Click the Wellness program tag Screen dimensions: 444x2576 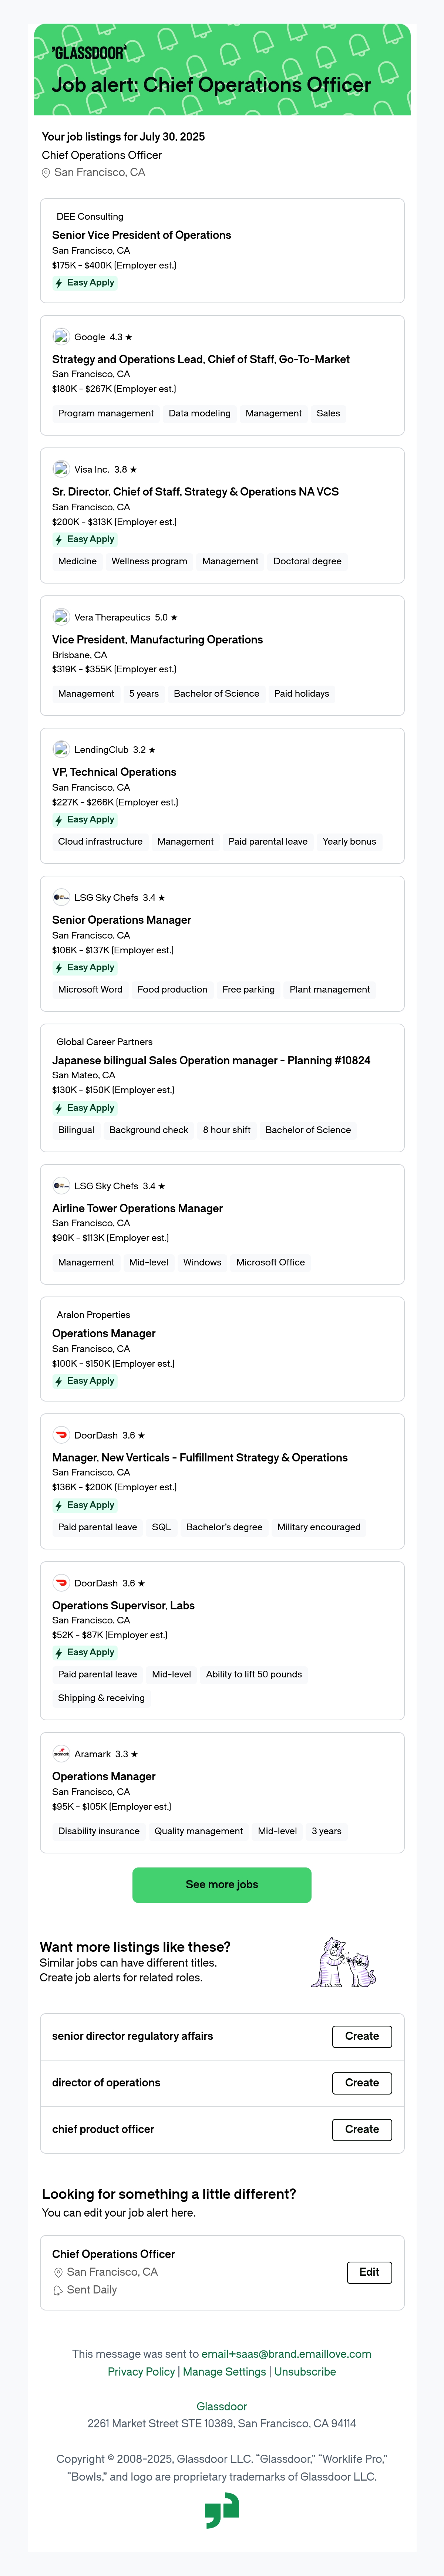(x=149, y=561)
